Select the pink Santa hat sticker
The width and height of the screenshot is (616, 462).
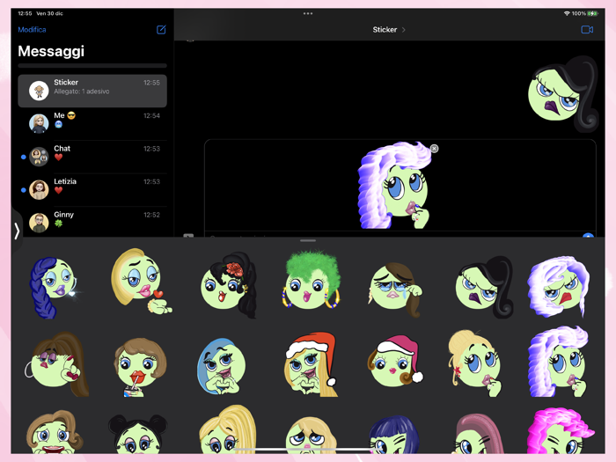(x=395, y=362)
